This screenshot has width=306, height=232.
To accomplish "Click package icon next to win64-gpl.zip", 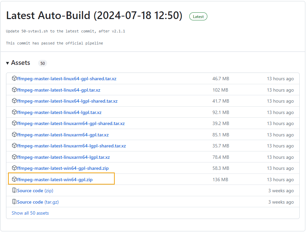I will point(14,180).
